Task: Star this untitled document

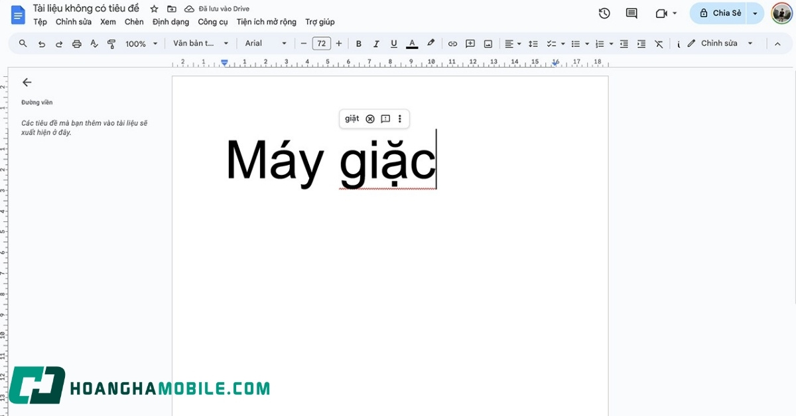Action: point(155,9)
